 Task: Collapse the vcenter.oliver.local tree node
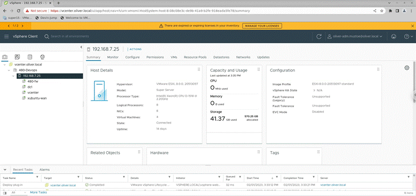tap(5, 64)
